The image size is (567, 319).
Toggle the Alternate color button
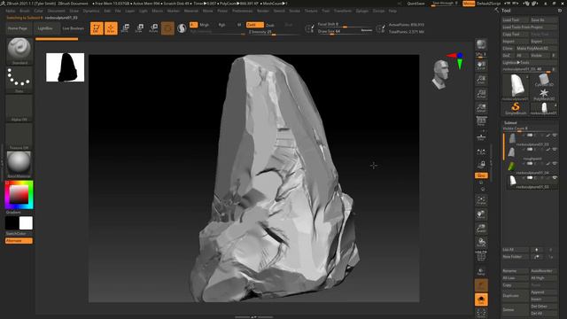19,241
